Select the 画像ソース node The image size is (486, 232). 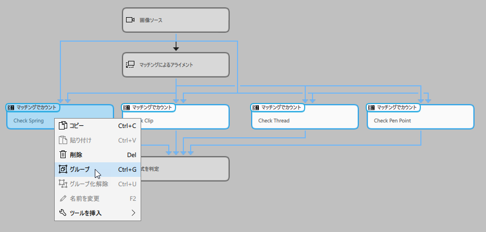click(176, 20)
